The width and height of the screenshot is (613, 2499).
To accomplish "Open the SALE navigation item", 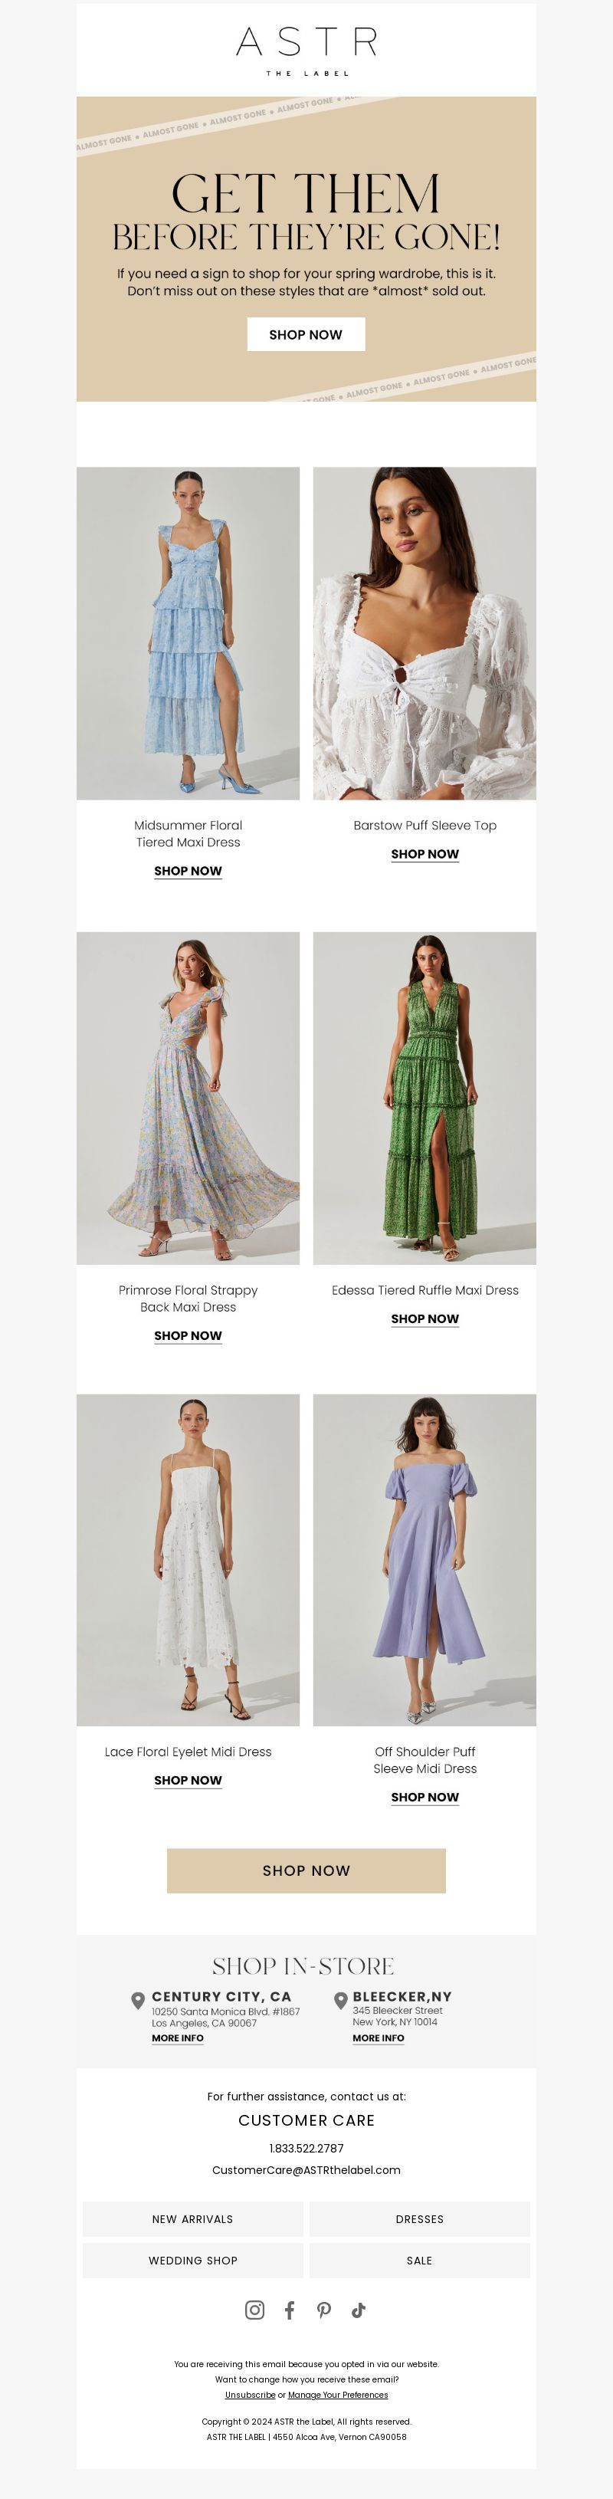I will point(420,2259).
